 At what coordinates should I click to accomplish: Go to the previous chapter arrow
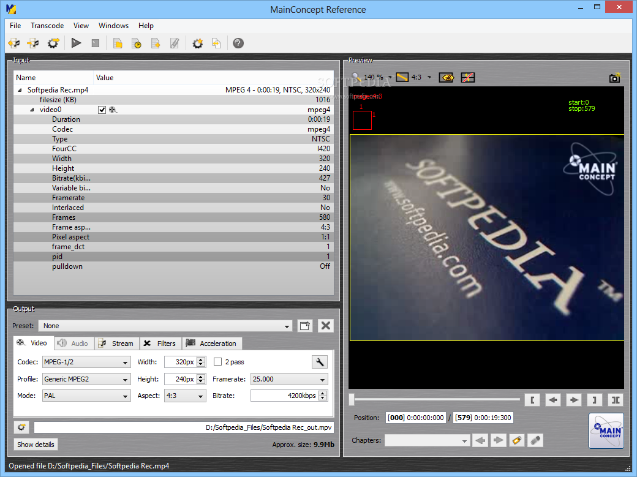[480, 440]
